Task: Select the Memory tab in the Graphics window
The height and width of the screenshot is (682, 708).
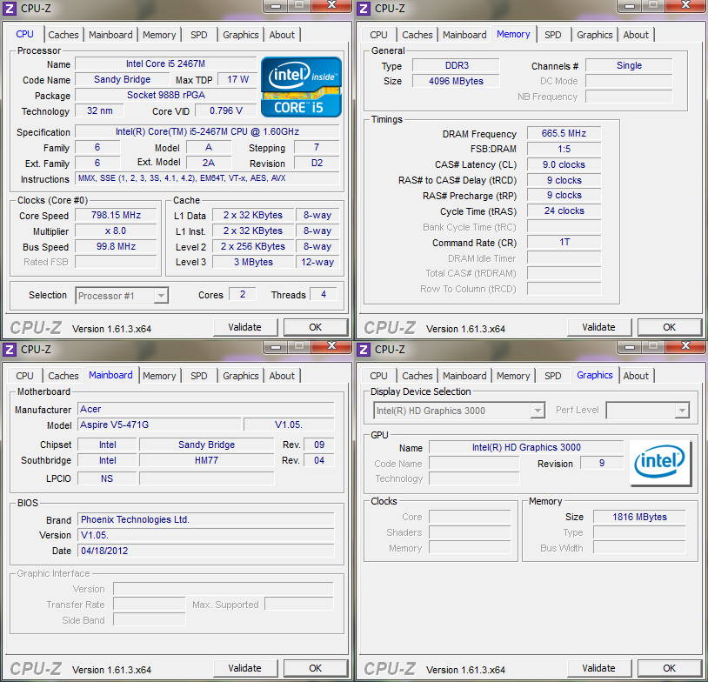Action: (x=513, y=375)
